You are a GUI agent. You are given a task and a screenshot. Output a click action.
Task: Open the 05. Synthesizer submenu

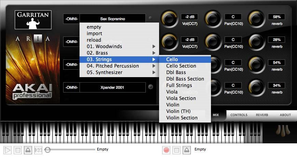point(119,72)
